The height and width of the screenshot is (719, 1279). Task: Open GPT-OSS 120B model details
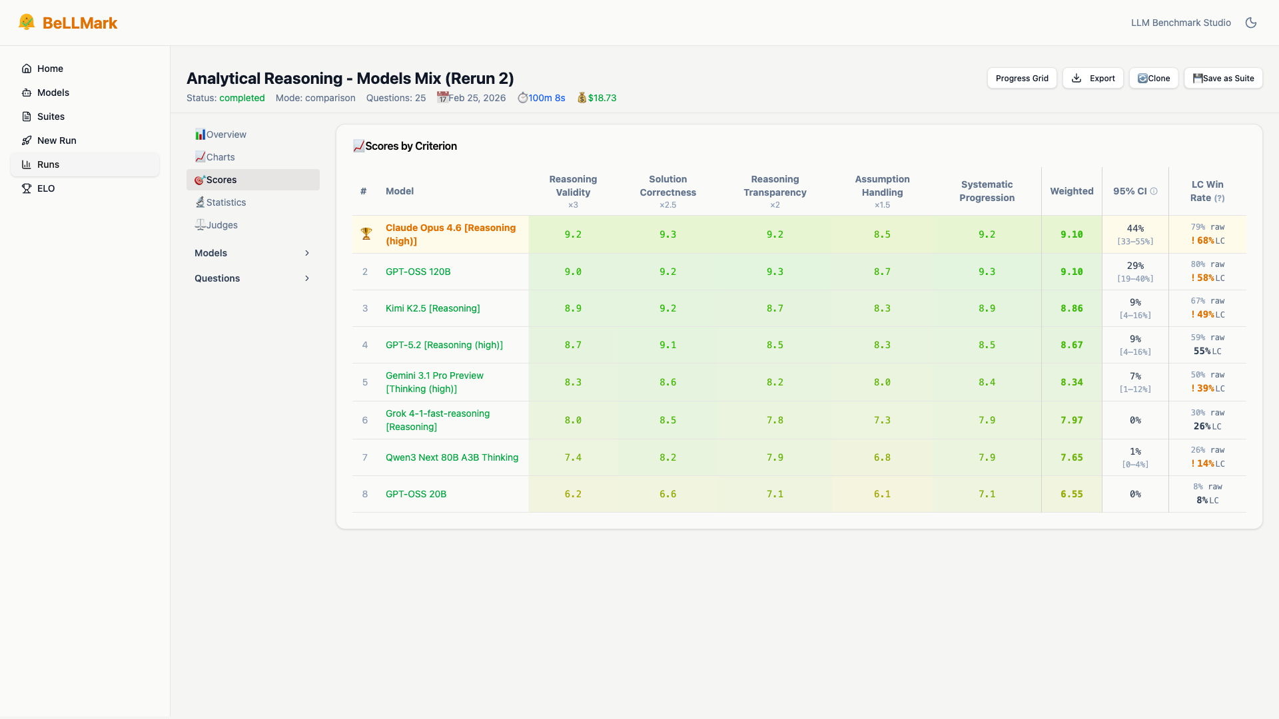pos(418,272)
